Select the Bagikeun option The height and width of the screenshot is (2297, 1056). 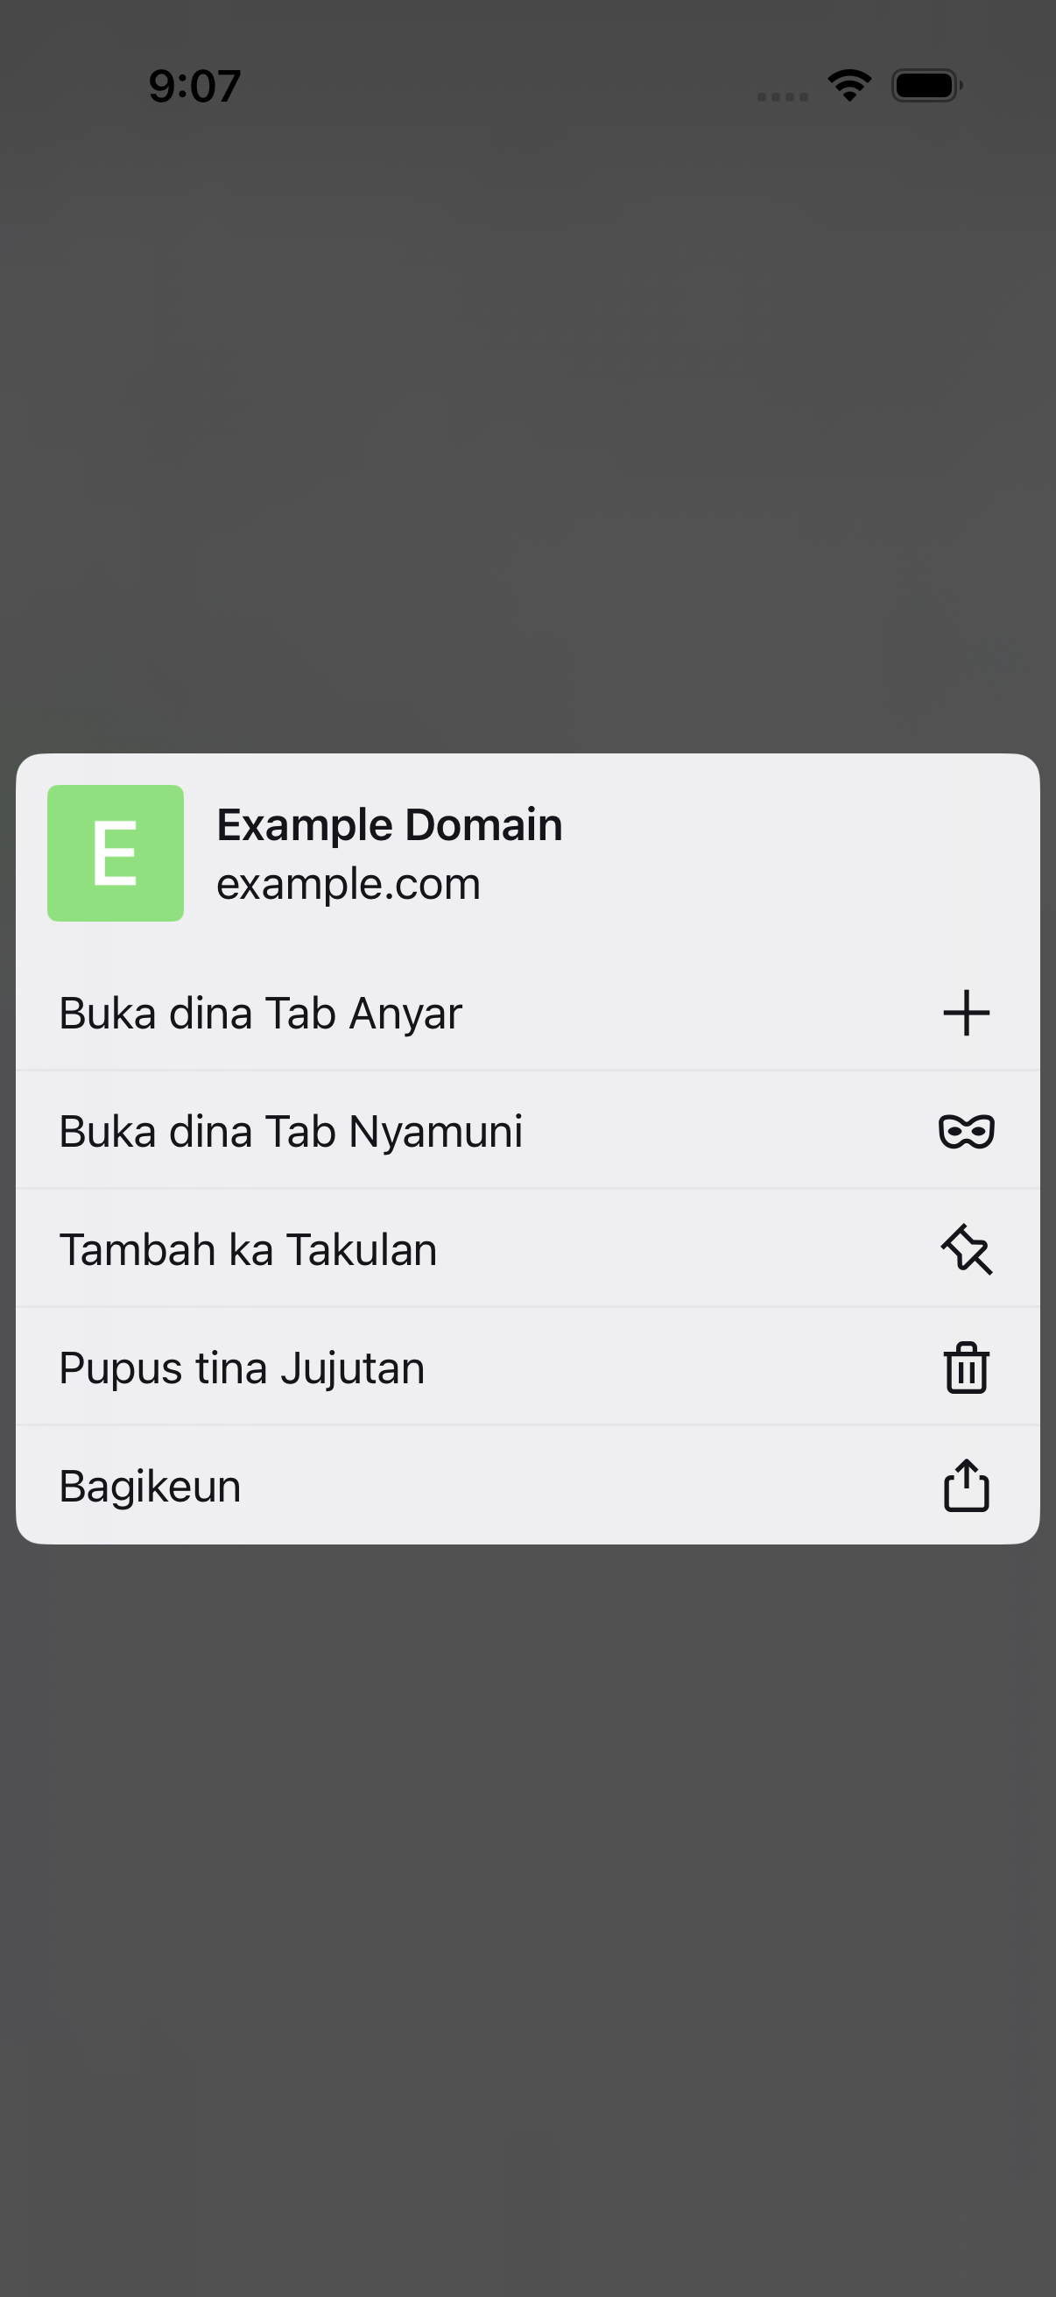point(527,1486)
